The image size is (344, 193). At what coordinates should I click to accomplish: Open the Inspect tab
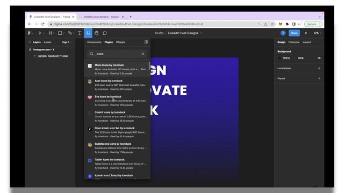(x=306, y=42)
